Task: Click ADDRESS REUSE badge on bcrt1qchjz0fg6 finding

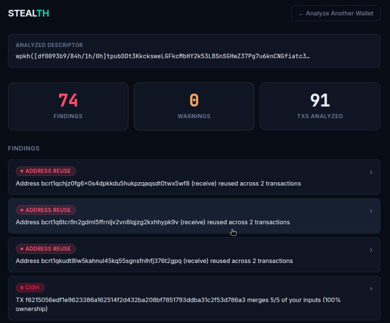Action: (x=46, y=171)
